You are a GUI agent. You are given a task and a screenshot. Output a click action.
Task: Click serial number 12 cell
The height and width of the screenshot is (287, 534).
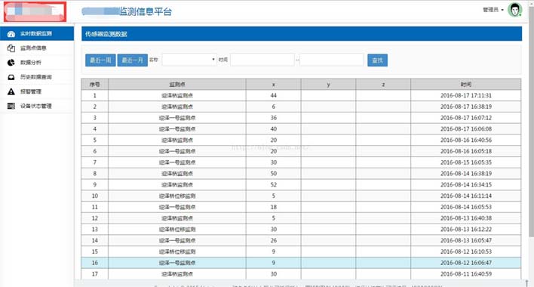click(95, 218)
